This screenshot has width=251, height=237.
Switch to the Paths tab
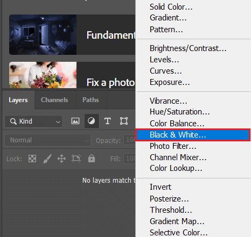90,100
